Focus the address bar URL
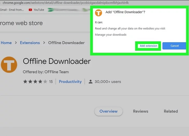The image size is (189, 136). 66,3
